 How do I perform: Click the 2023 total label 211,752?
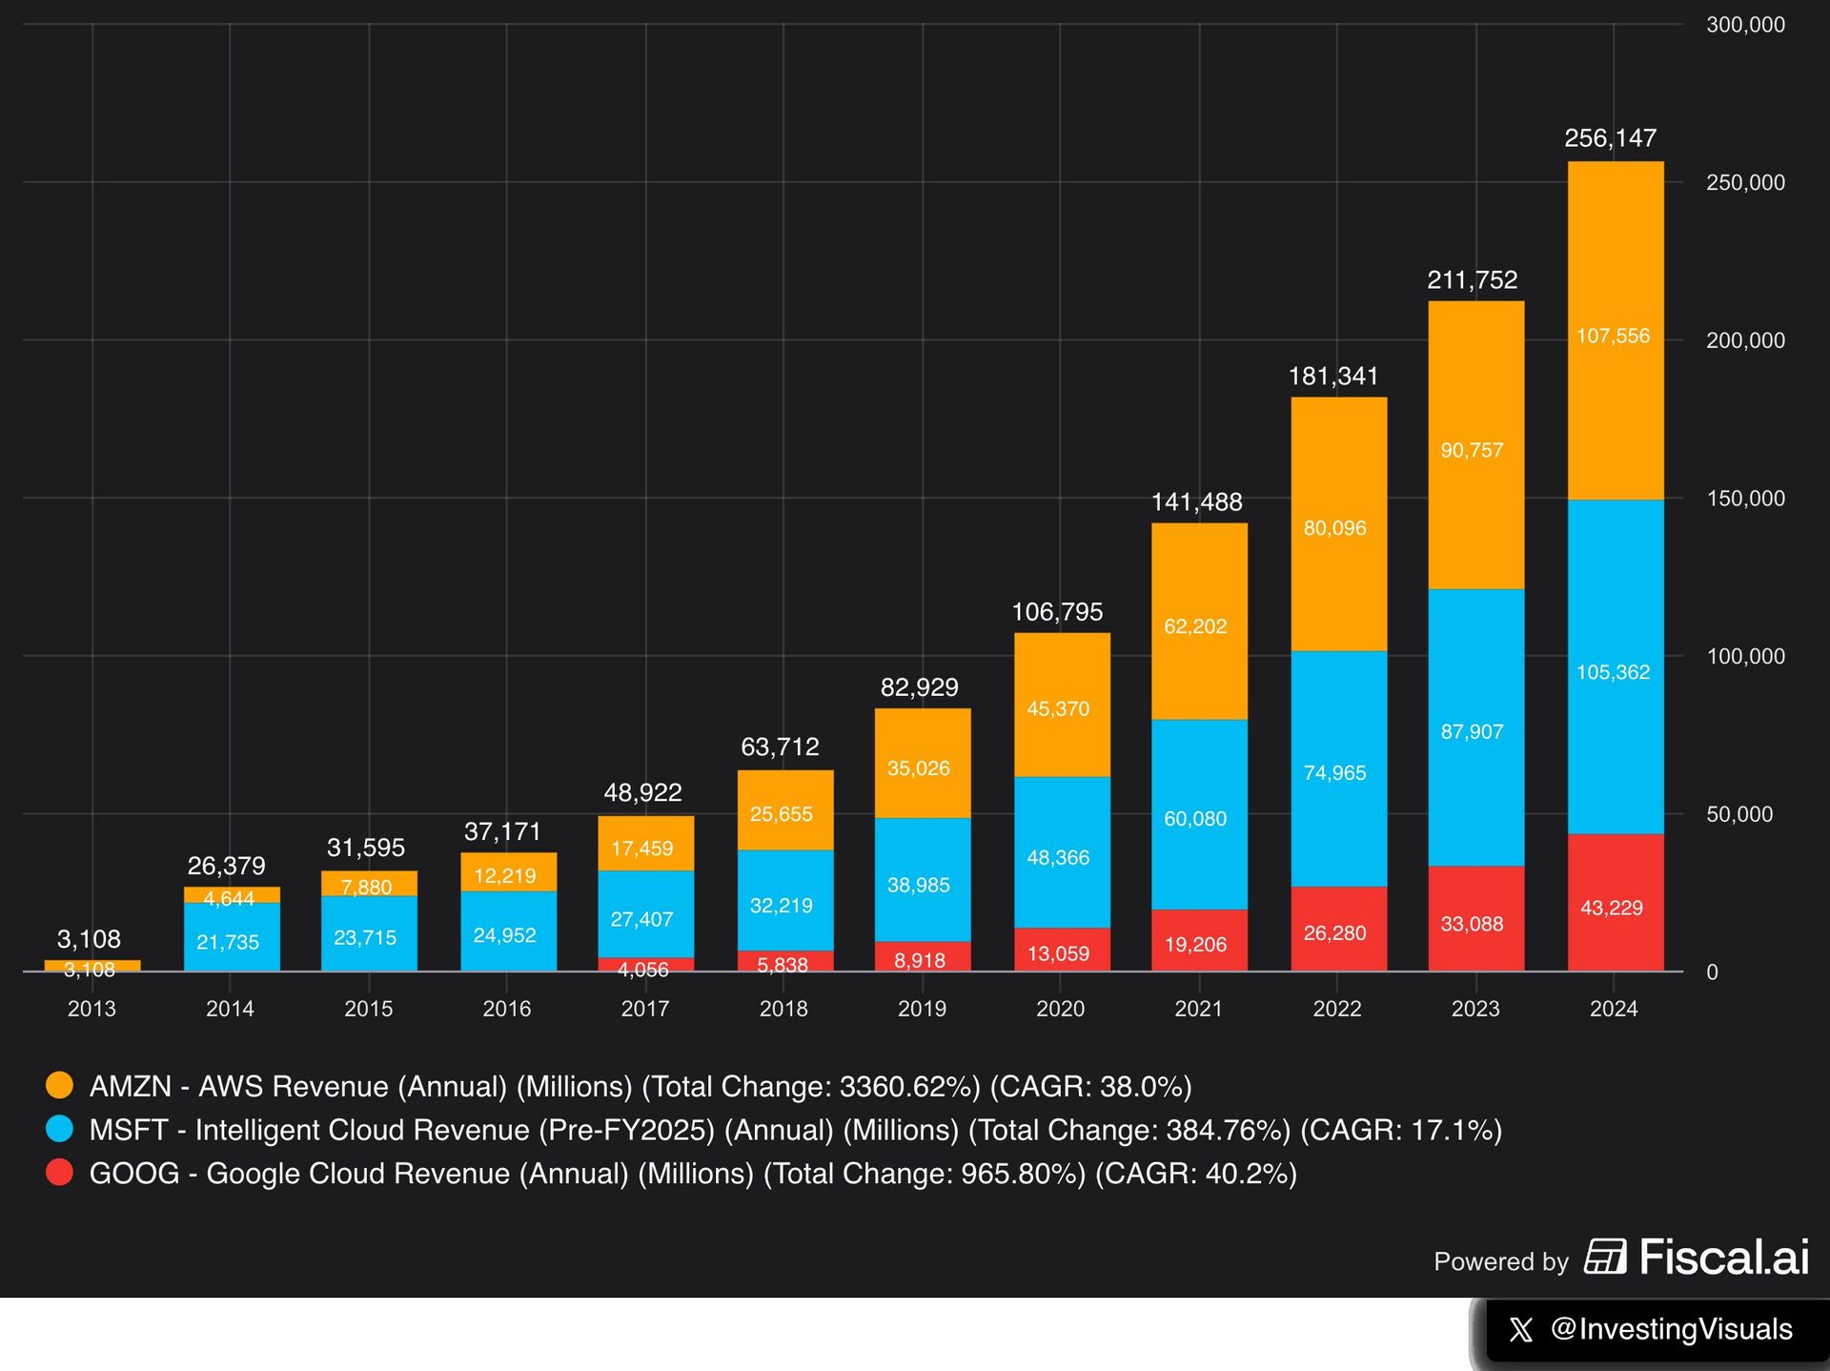(x=1472, y=280)
